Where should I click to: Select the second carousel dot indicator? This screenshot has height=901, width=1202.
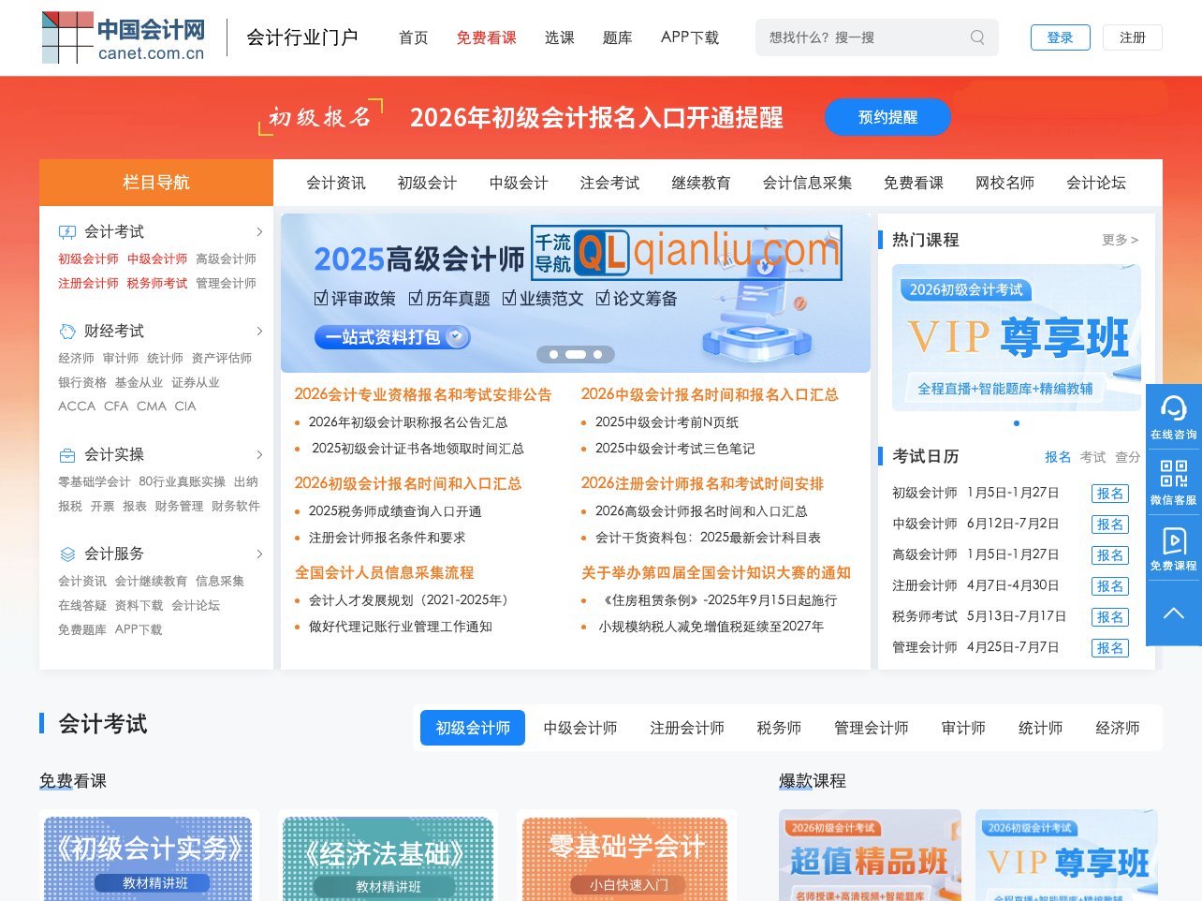point(575,355)
